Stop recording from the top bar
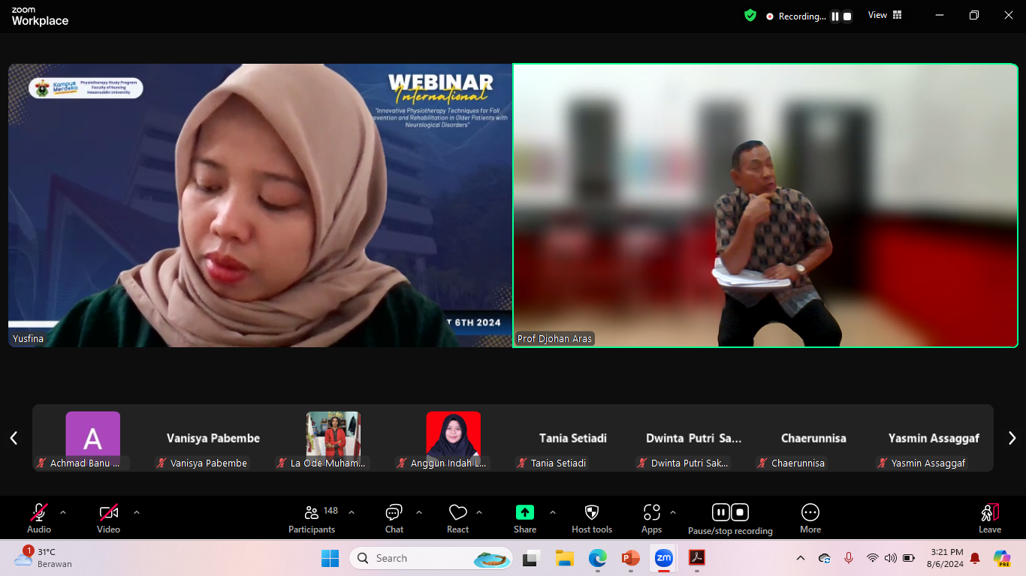This screenshot has width=1026, height=576. point(847,16)
